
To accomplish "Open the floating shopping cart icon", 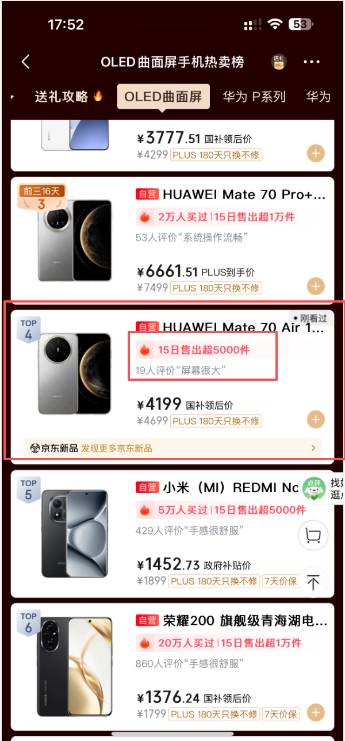I will (x=313, y=536).
